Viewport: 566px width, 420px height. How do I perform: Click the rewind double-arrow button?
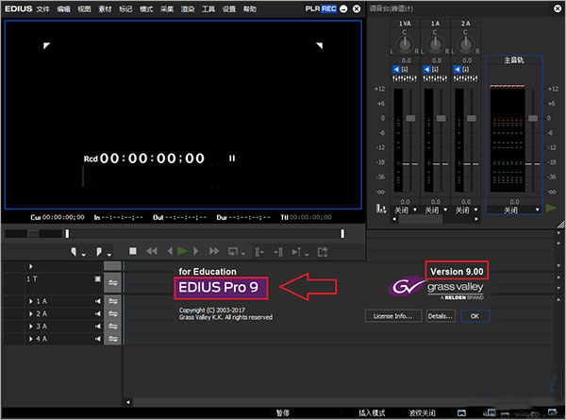pos(152,251)
